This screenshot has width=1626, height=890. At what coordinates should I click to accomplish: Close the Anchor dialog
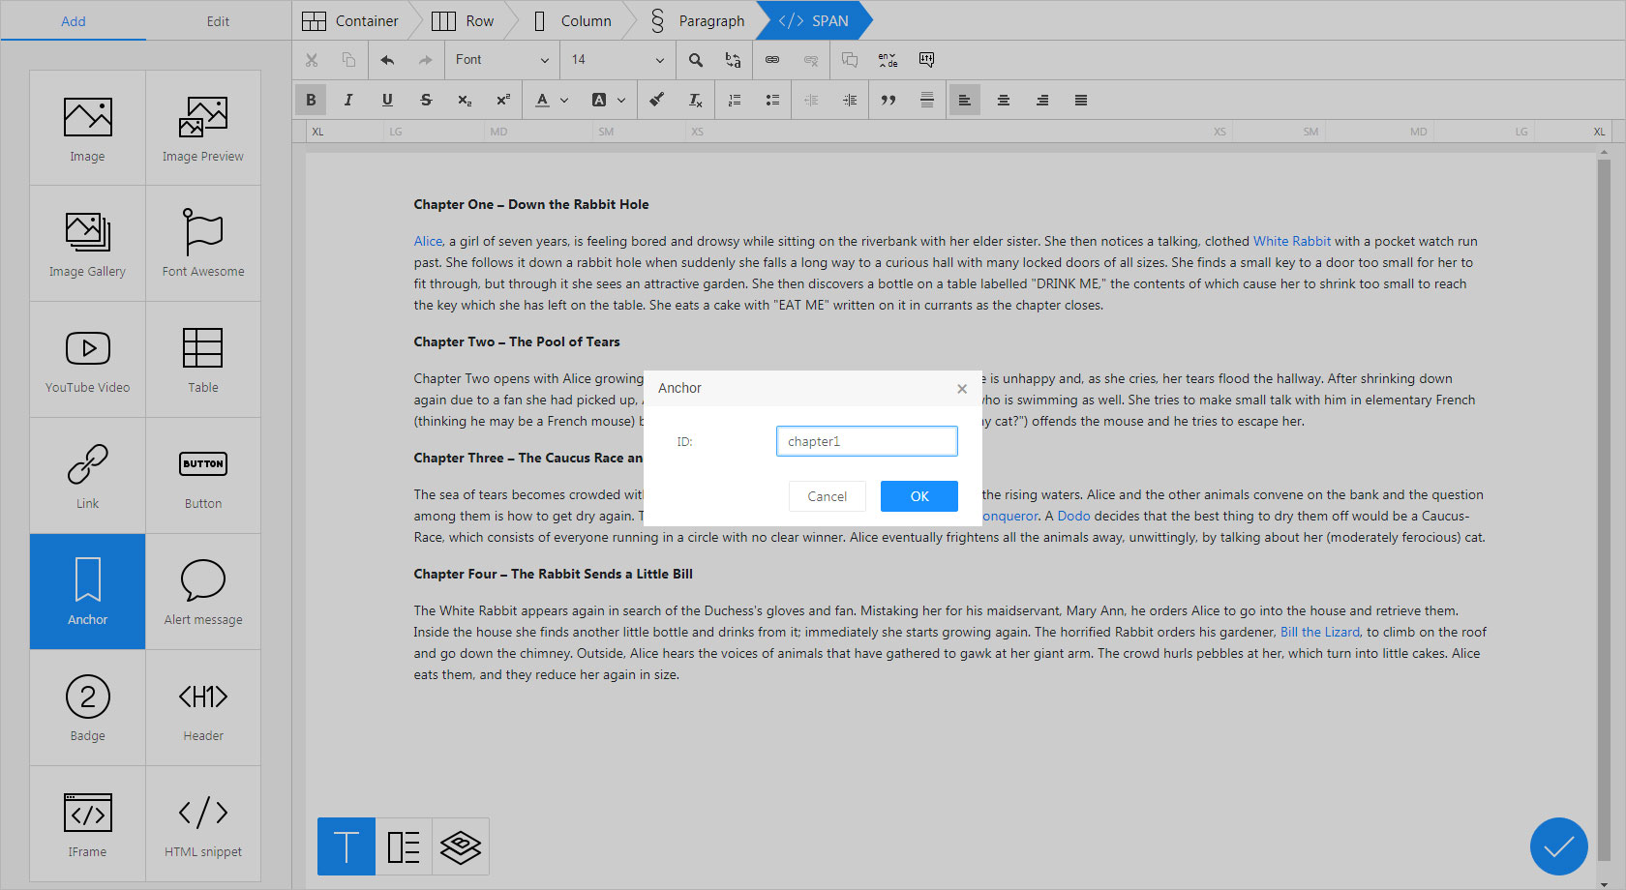962,389
